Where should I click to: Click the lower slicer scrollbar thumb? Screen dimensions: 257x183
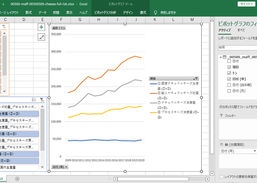pos(42,129)
